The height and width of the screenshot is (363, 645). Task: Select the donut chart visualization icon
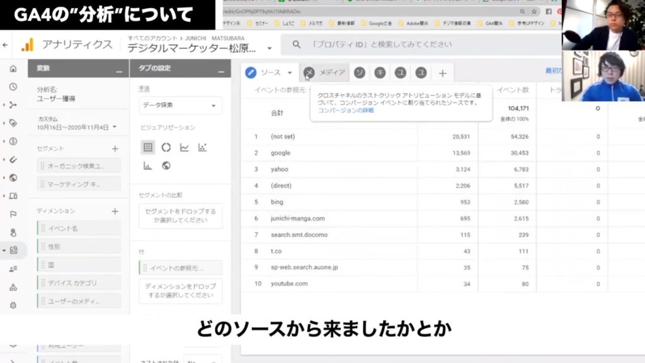tap(166, 147)
